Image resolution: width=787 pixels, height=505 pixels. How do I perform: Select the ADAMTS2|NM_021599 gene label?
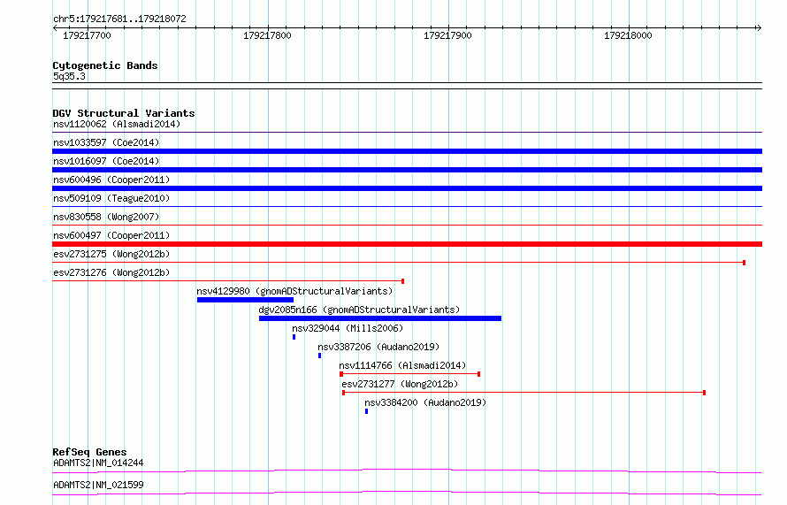[x=98, y=485]
